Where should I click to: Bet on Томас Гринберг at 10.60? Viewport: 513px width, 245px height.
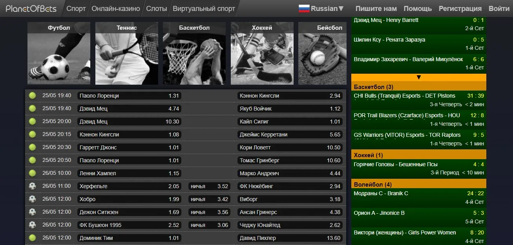coord(290,160)
